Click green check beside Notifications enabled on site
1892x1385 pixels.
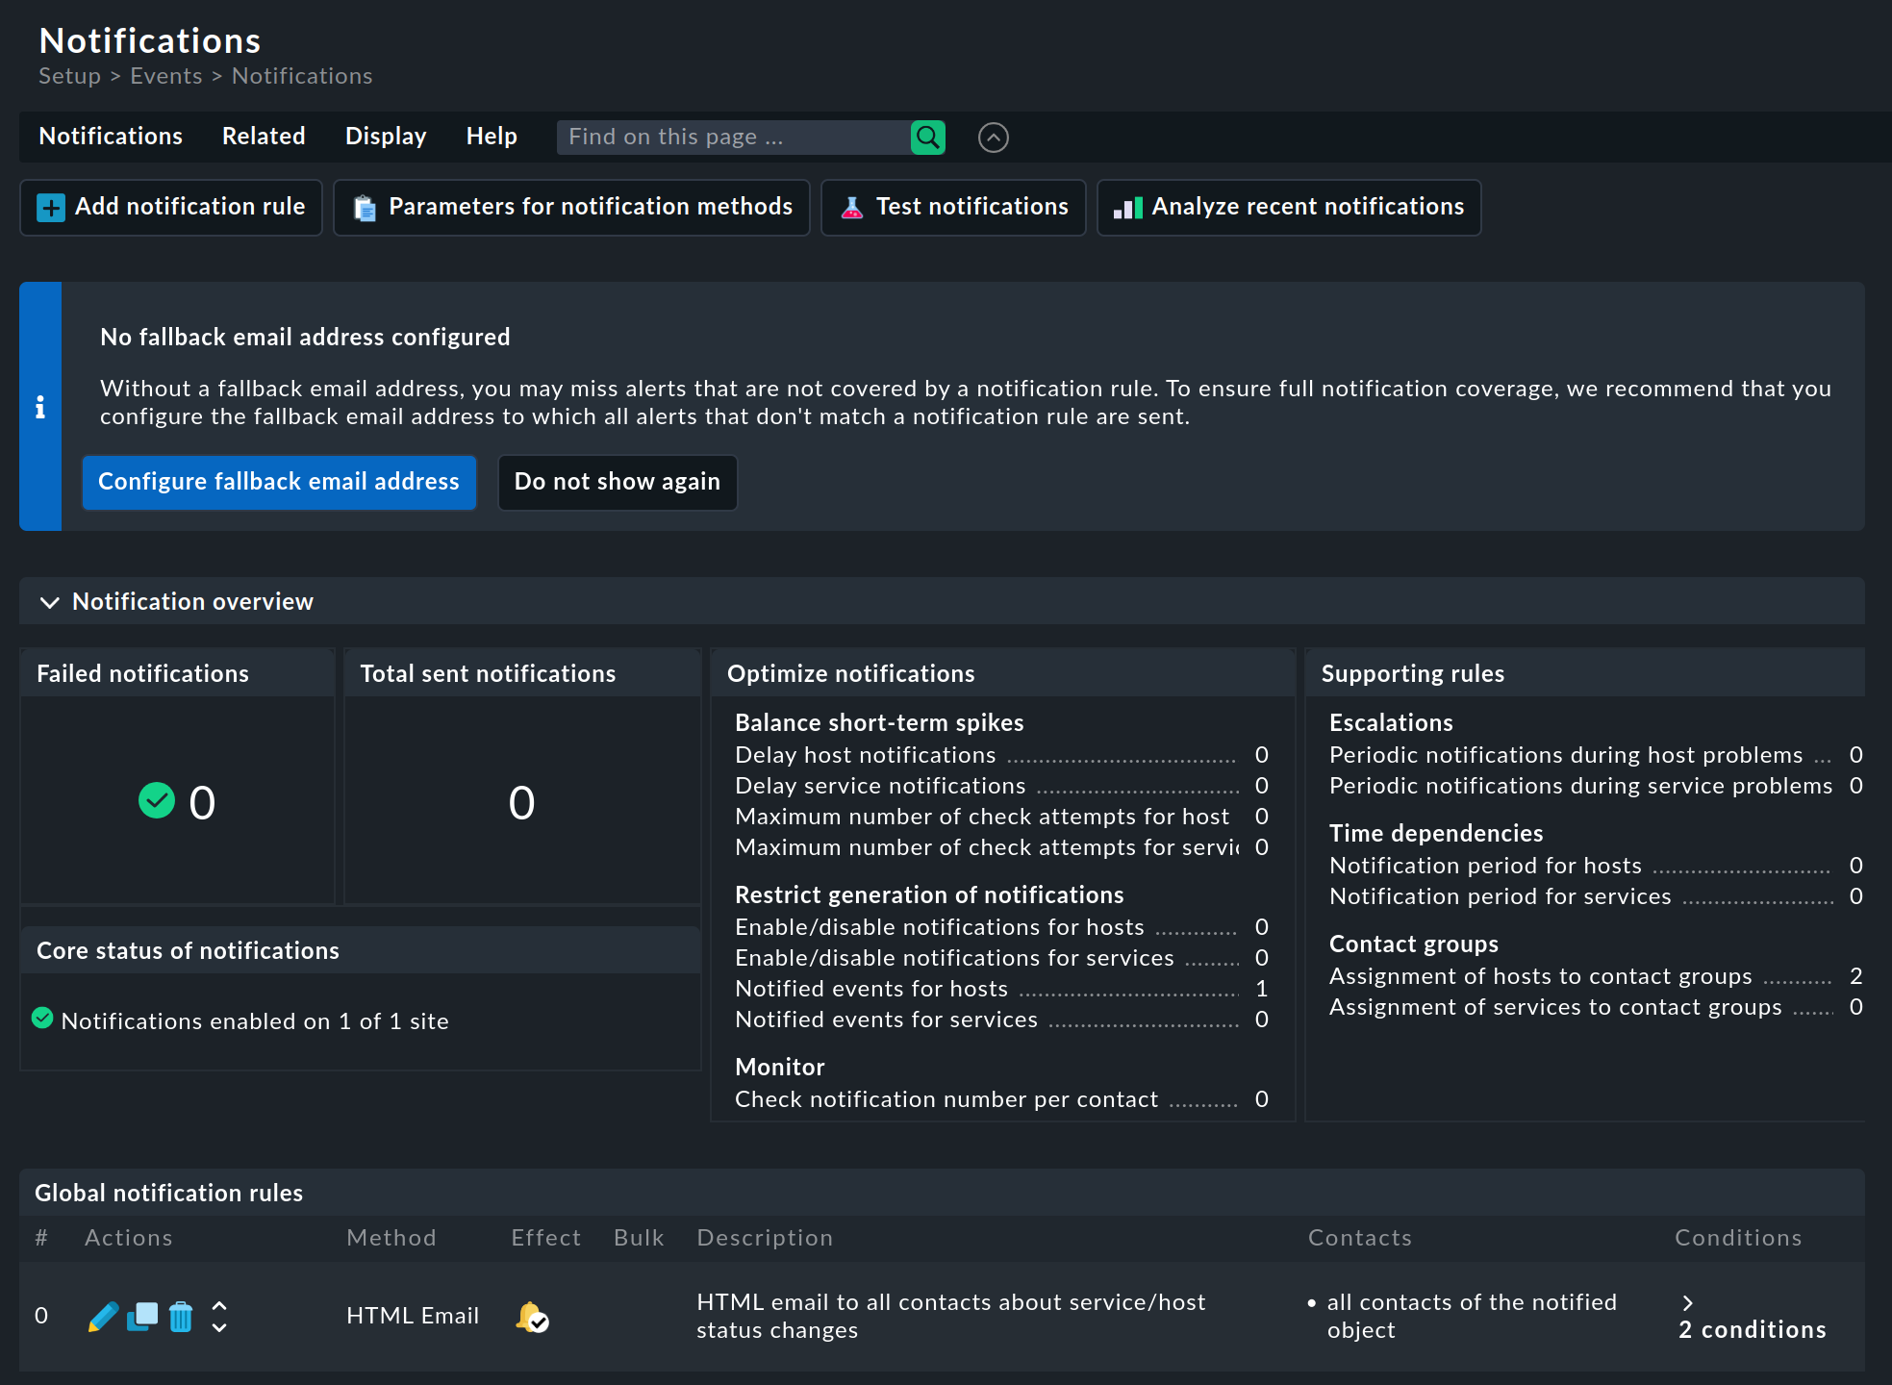[x=42, y=1018]
